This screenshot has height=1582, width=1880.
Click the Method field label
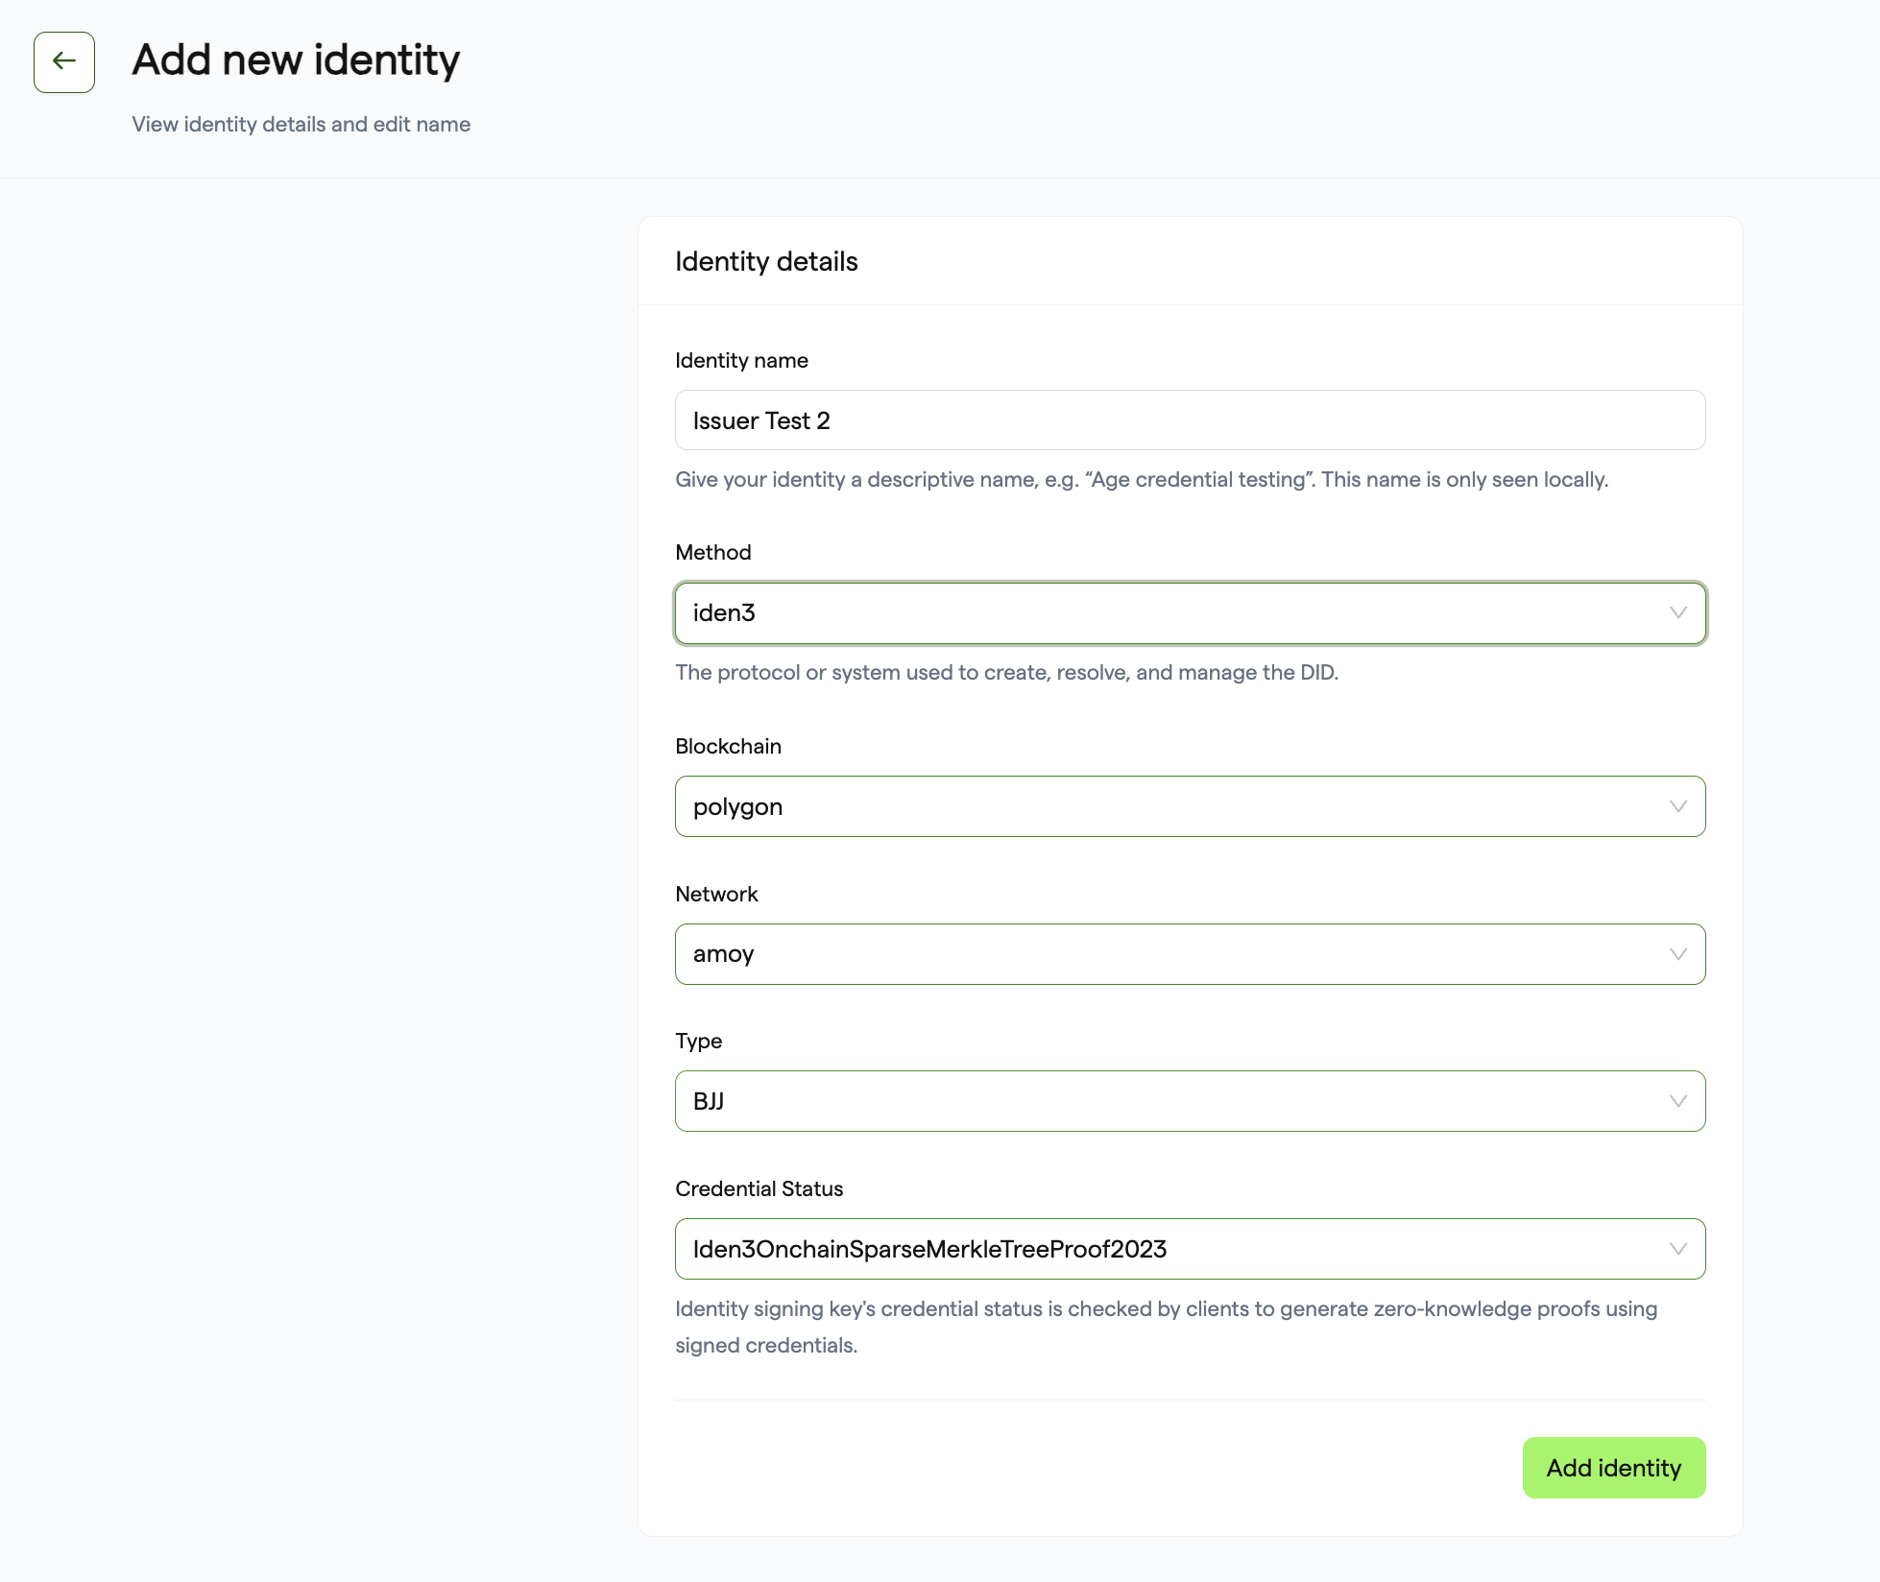click(713, 552)
